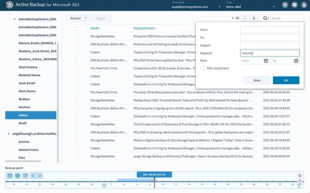Open the Restore dropdown arrow

coord(86,18)
